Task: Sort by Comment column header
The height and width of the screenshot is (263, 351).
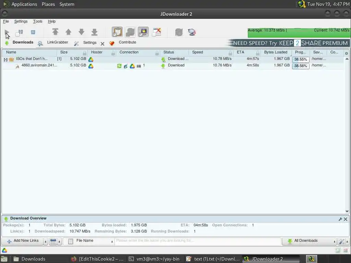Action: point(334,52)
